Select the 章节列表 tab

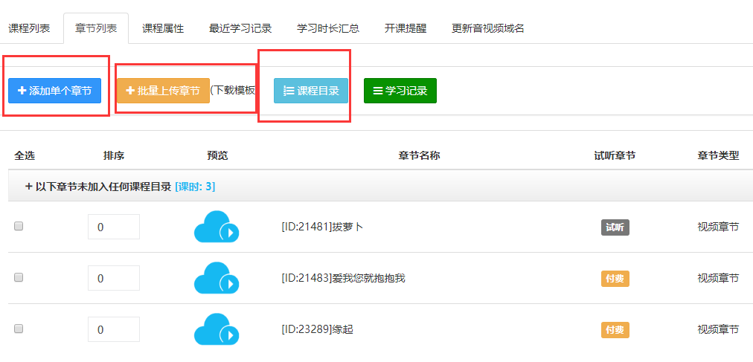click(x=96, y=28)
